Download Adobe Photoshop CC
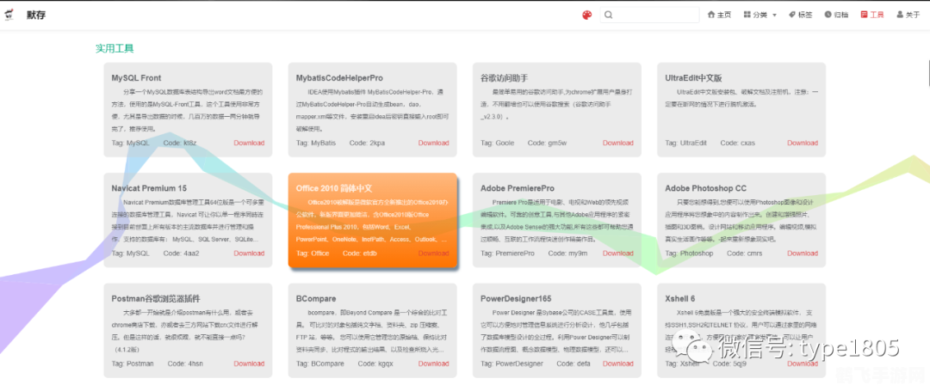Screen dimensions: 930x391 [803, 254]
